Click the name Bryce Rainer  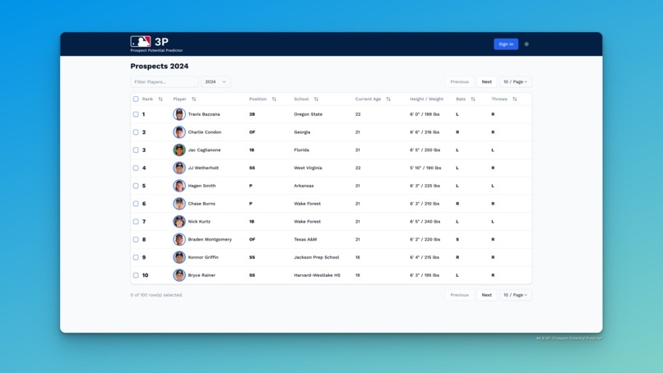tap(202, 275)
